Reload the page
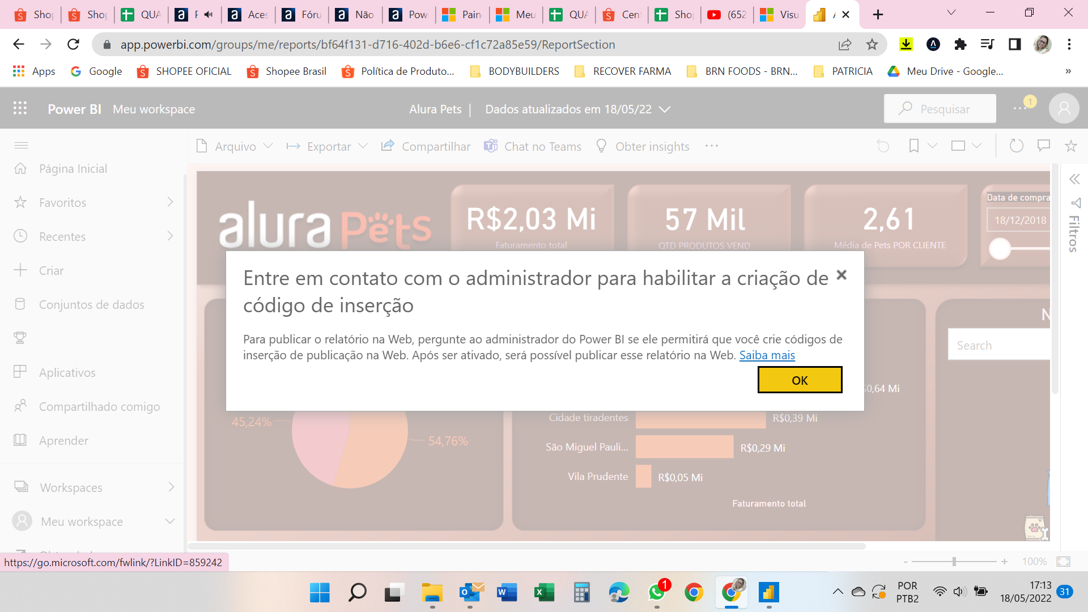1088x612 pixels. coord(73,44)
